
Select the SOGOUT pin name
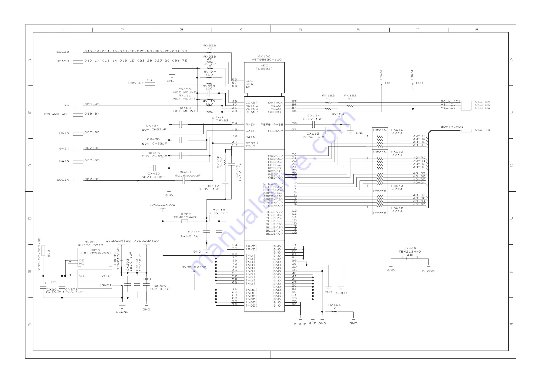(275, 112)
